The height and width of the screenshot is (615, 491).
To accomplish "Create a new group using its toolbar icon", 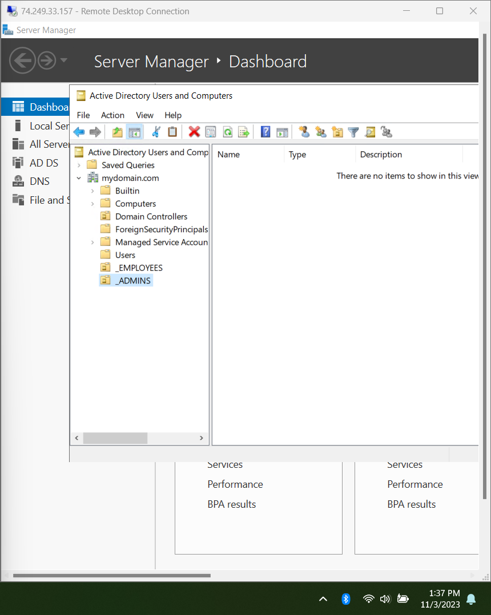I will point(320,132).
